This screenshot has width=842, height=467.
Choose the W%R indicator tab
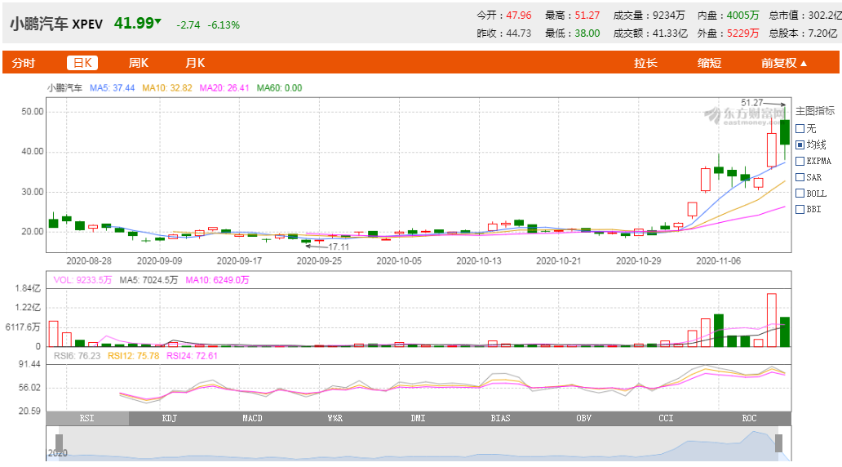[x=335, y=419]
